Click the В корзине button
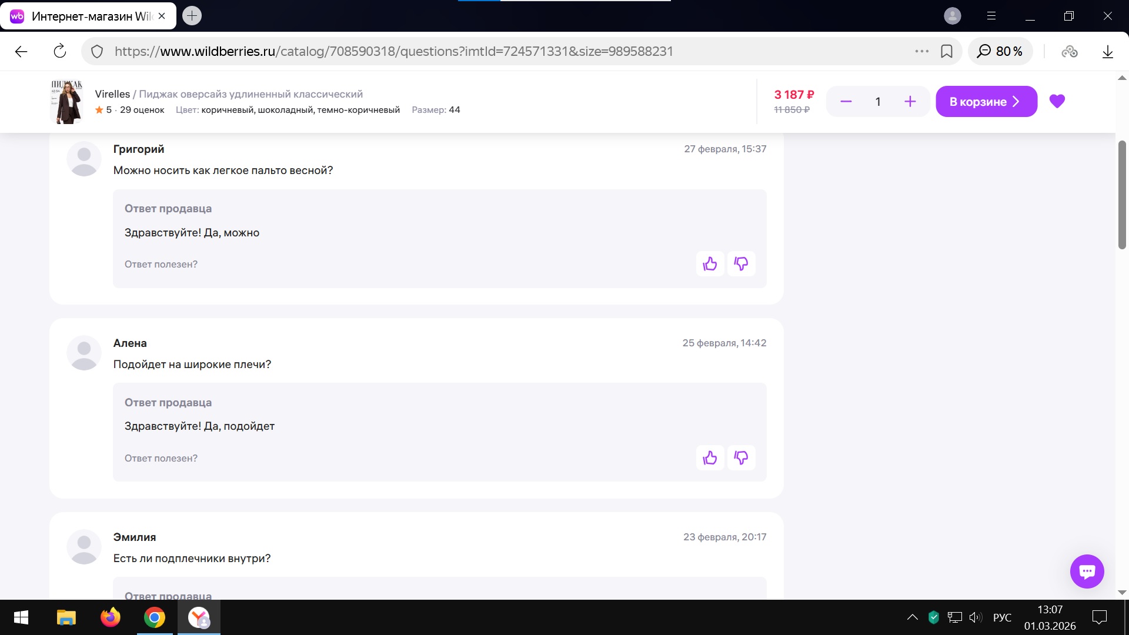This screenshot has width=1129, height=635. click(x=986, y=102)
